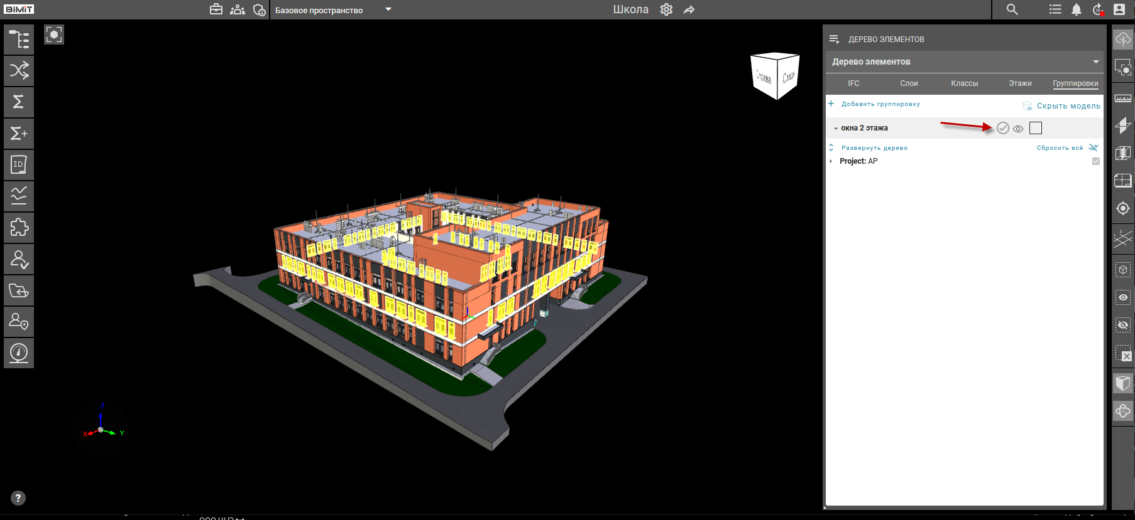This screenshot has width=1135, height=520.
Task: Open the ruler measurement tool
Action: 1122,98
